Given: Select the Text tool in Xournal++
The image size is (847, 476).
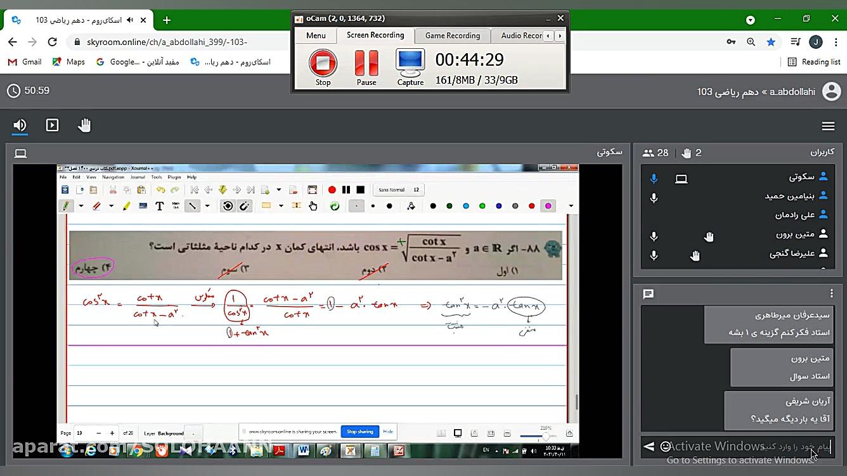Looking at the screenshot, I should click(159, 205).
